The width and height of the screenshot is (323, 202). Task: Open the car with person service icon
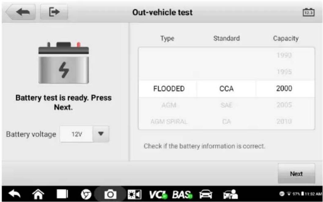230,194
